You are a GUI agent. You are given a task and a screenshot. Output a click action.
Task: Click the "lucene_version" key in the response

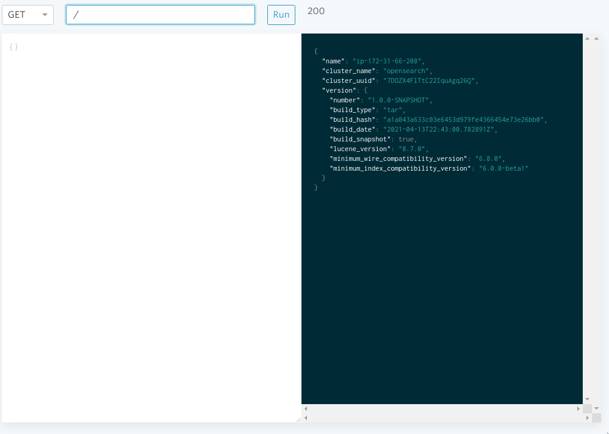pos(359,149)
